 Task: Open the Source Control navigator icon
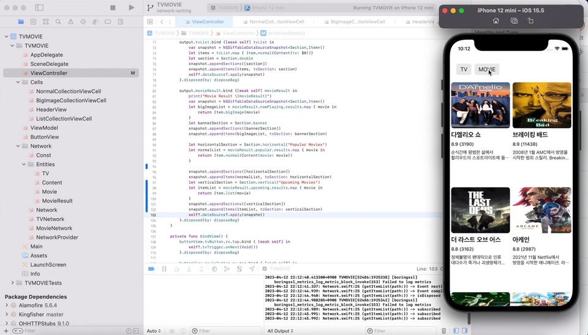pos(33,22)
